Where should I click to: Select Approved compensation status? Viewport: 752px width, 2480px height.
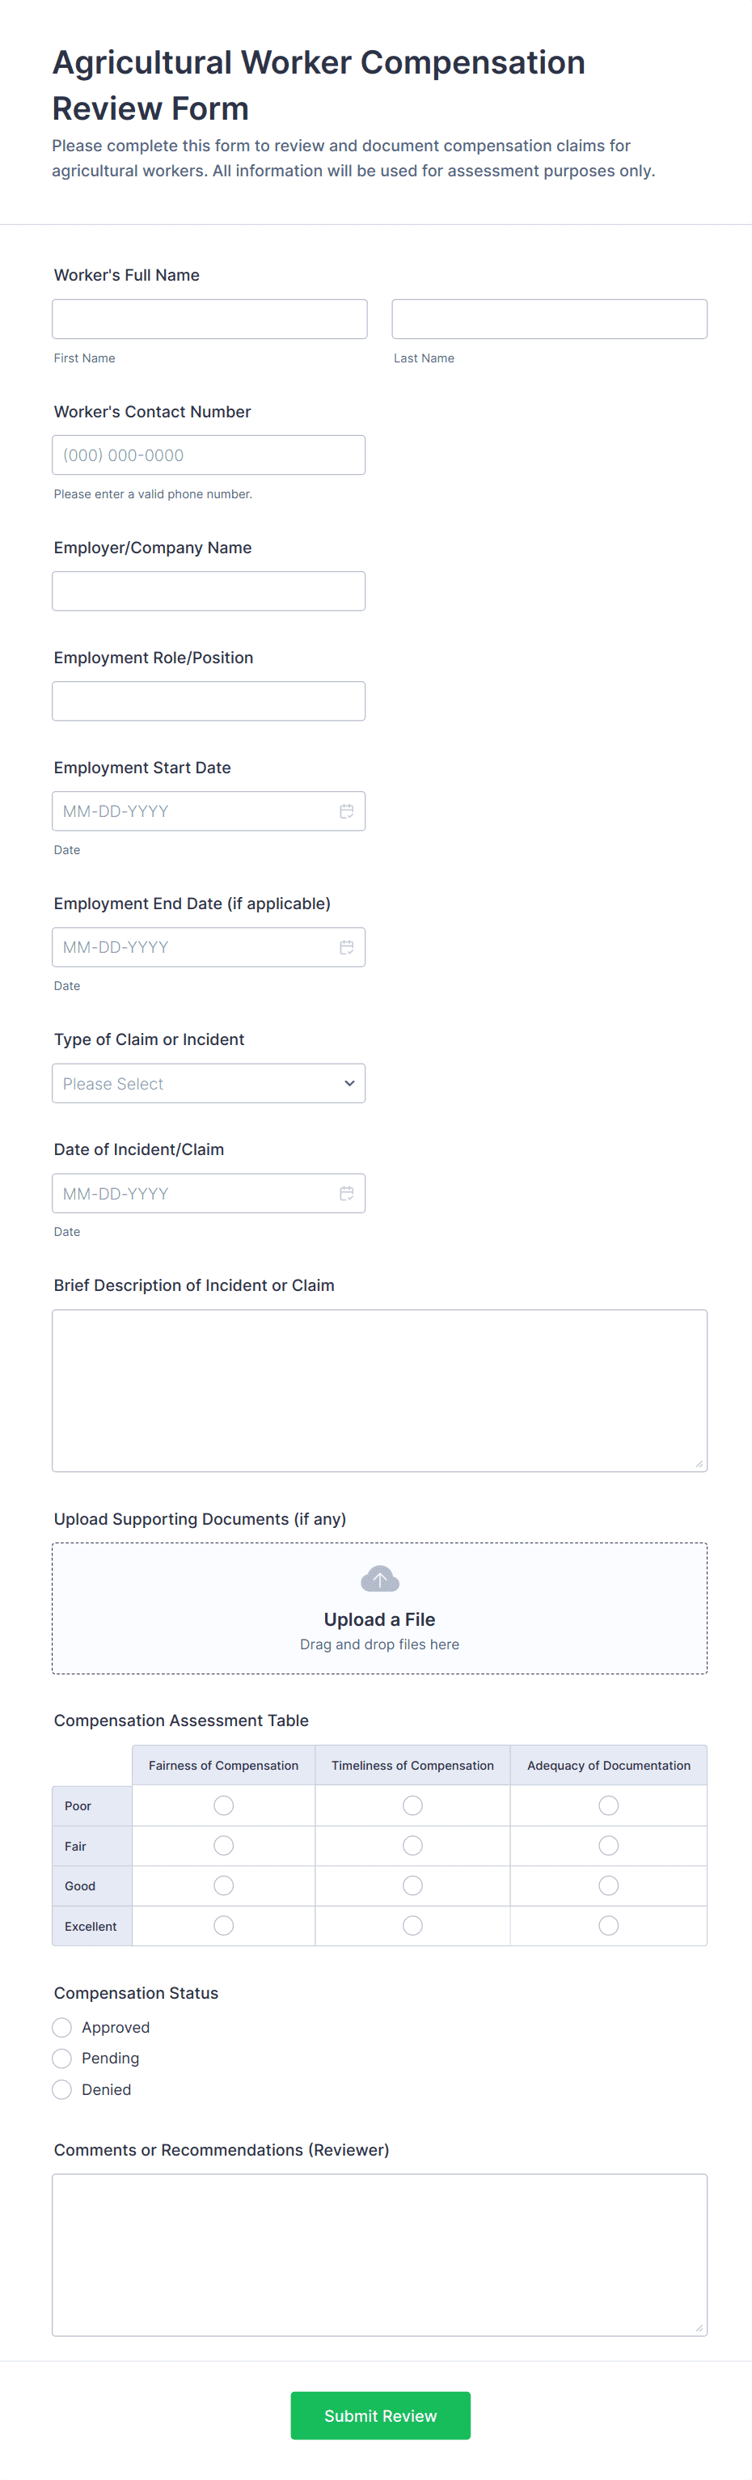[61, 2028]
